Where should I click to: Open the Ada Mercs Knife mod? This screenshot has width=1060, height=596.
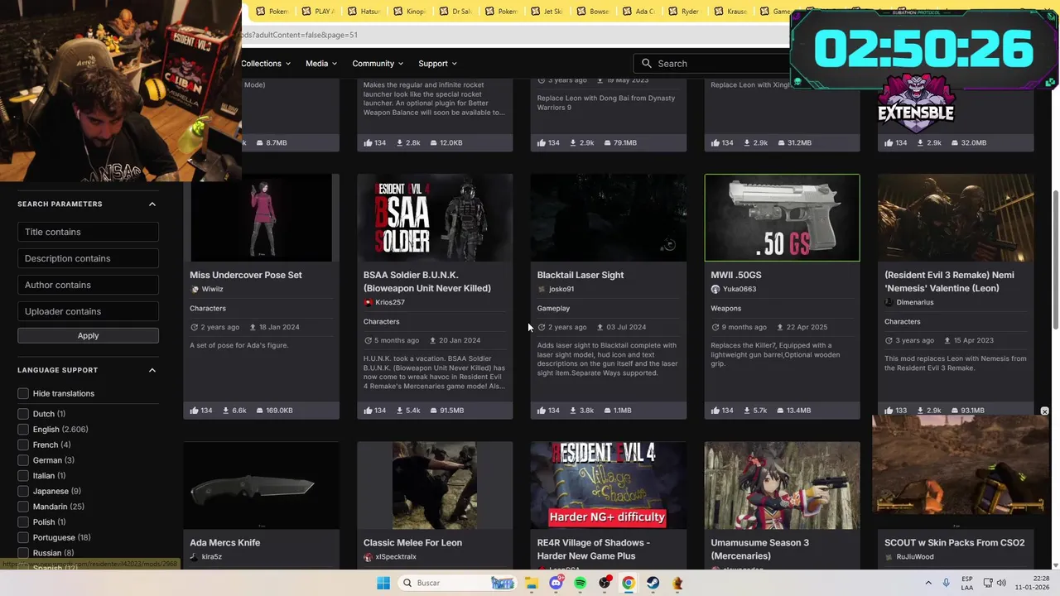pyautogui.click(x=224, y=543)
